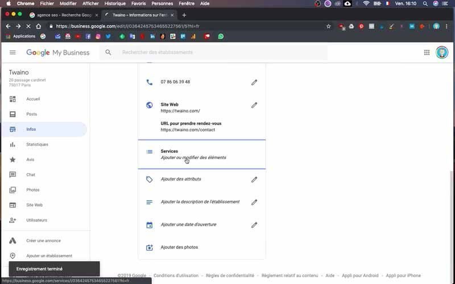Viewport: 455px width, 284px height.
Task: Bookmark this page with the star
Action: [x=329, y=26]
